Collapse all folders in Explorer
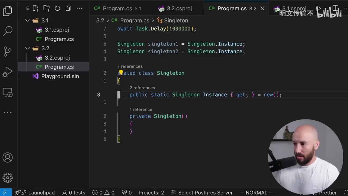 pyautogui.click(x=68, y=8)
